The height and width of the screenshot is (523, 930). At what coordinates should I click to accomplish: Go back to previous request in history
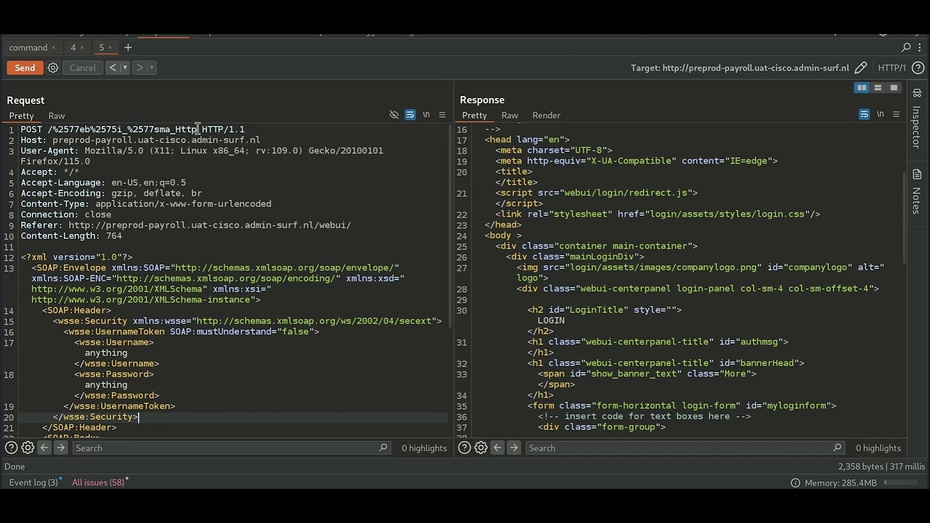pos(113,68)
